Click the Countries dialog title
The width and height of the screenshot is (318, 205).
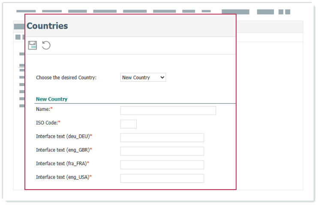click(x=47, y=26)
